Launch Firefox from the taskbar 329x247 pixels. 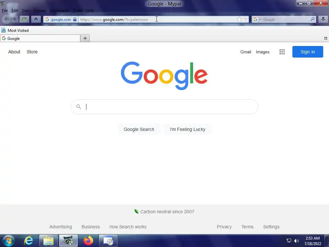pyautogui.click(x=88, y=241)
